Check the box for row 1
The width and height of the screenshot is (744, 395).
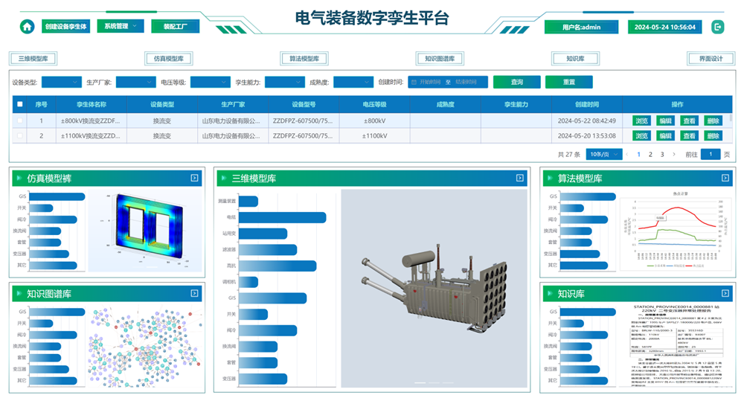tap(20, 121)
